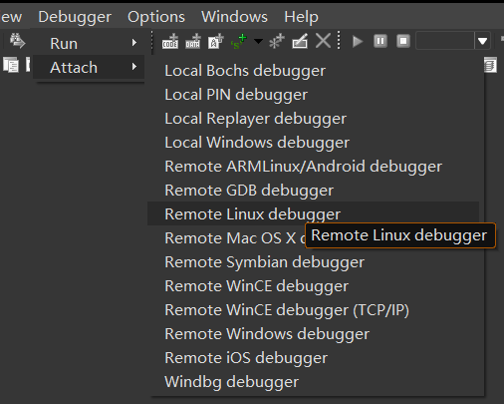Choose Remote WinCE debugger (TCP/IP)

point(313,310)
